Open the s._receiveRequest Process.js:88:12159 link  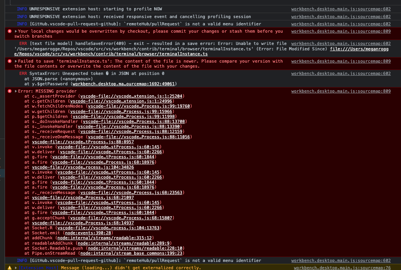click(131, 132)
